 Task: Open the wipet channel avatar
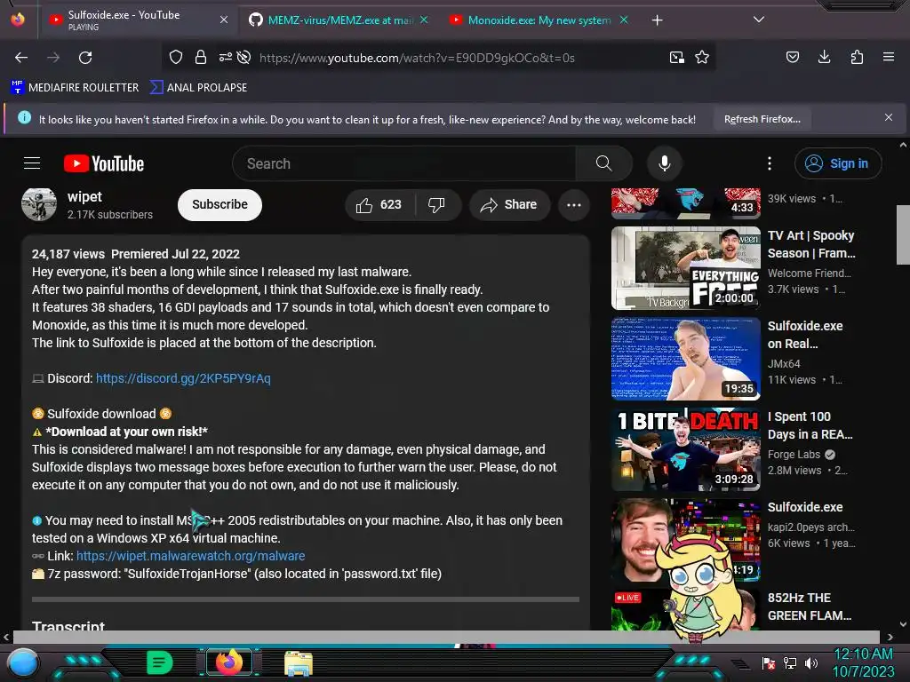tap(39, 204)
